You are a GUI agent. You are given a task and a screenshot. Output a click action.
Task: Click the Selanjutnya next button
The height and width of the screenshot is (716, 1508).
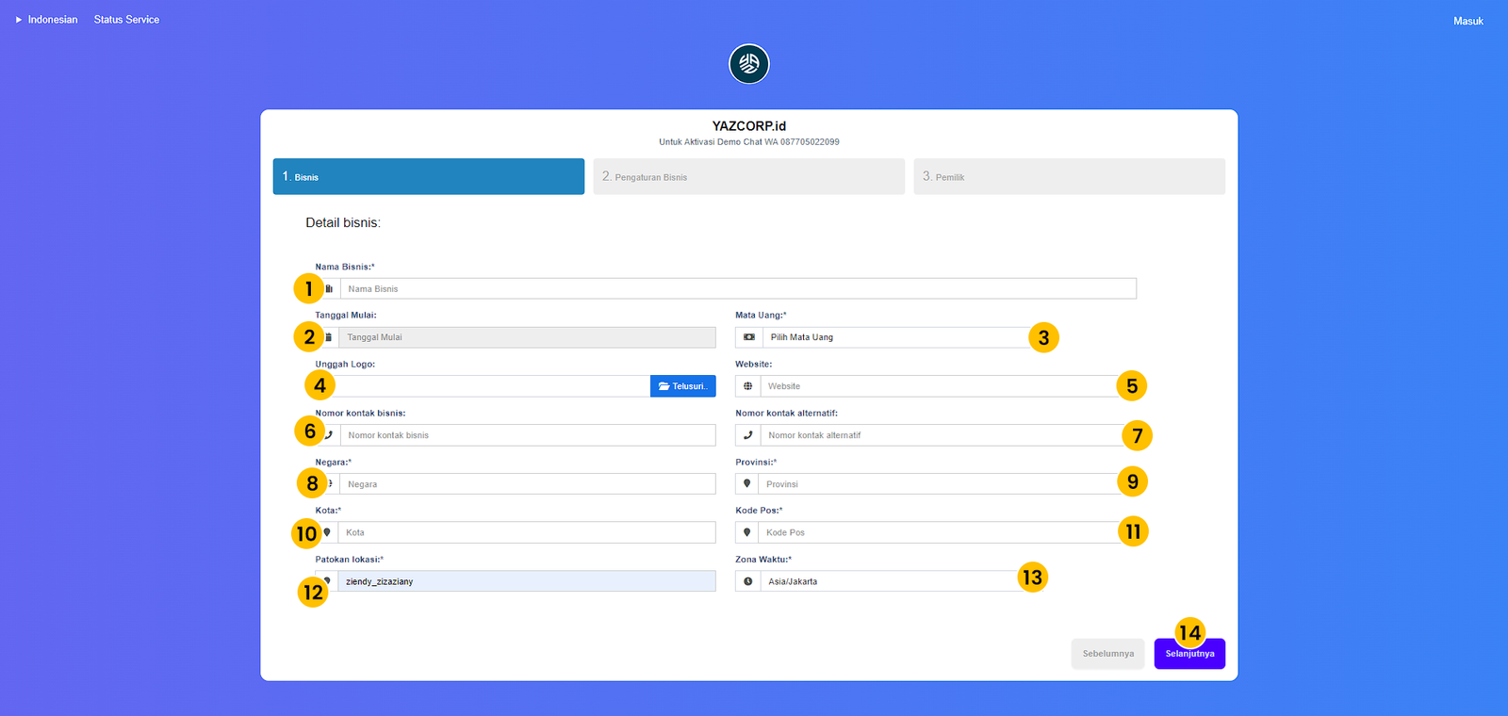(x=1189, y=654)
